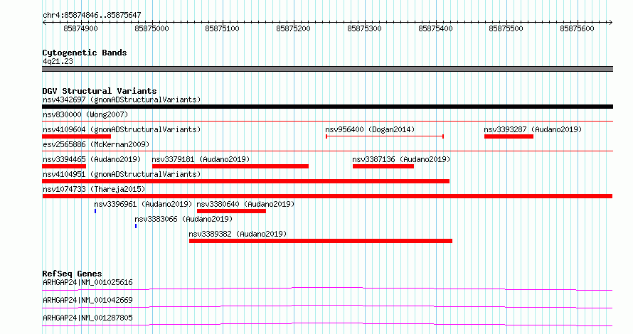Select the red nsv3380640 variant bar
This screenshot has height=334, width=633.
click(x=231, y=211)
